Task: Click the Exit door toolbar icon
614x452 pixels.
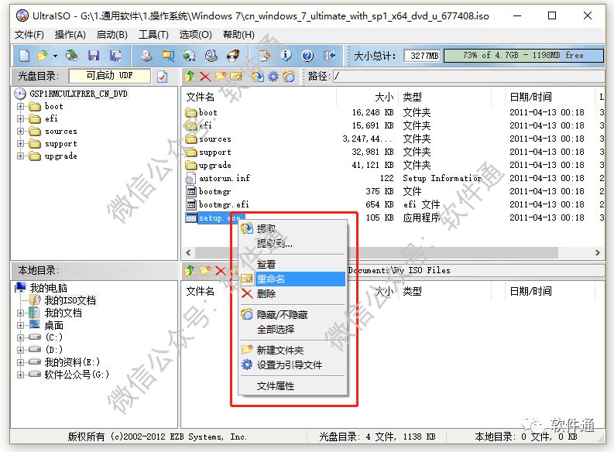Action: [x=329, y=56]
